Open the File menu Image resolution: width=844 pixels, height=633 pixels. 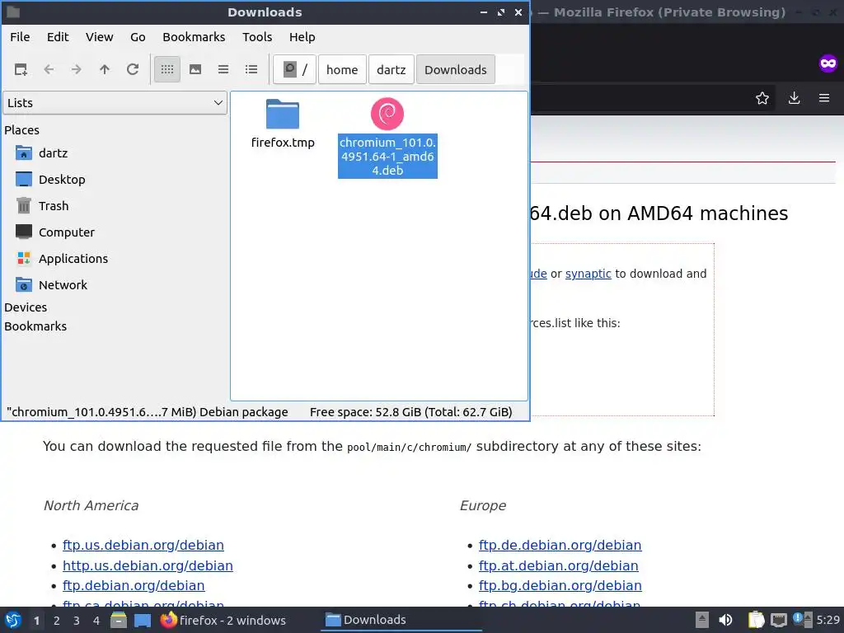pyautogui.click(x=20, y=37)
